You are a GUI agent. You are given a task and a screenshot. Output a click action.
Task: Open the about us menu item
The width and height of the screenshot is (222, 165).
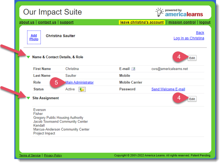[27, 22]
